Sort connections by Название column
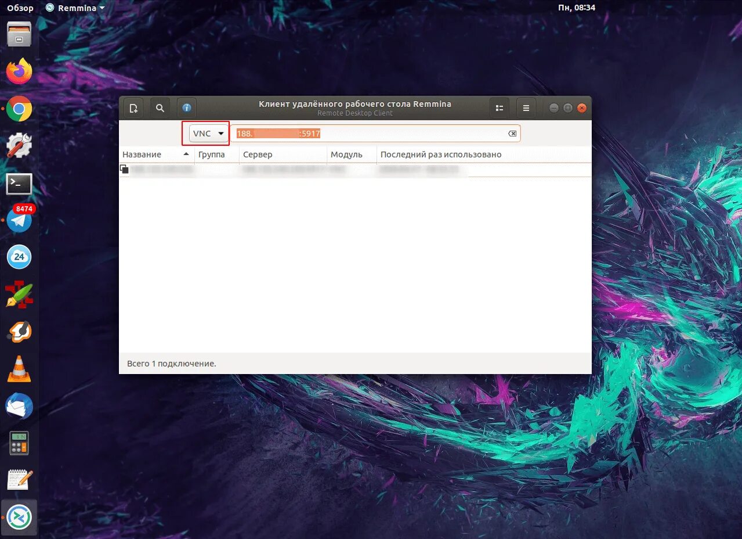This screenshot has width=742, height=539. 157,154
